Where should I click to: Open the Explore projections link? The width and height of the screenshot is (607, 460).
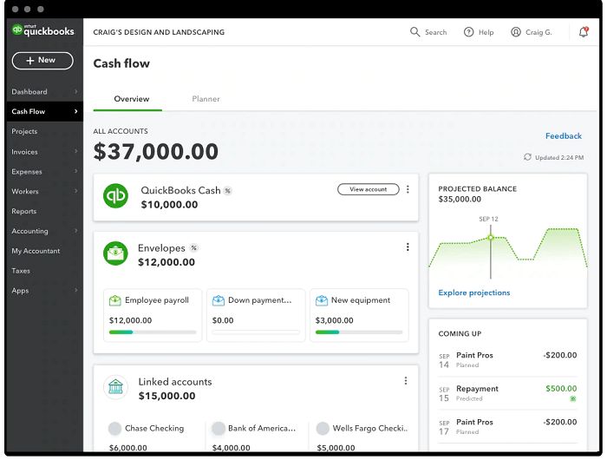pyautogui.click(x=474, y=292)
